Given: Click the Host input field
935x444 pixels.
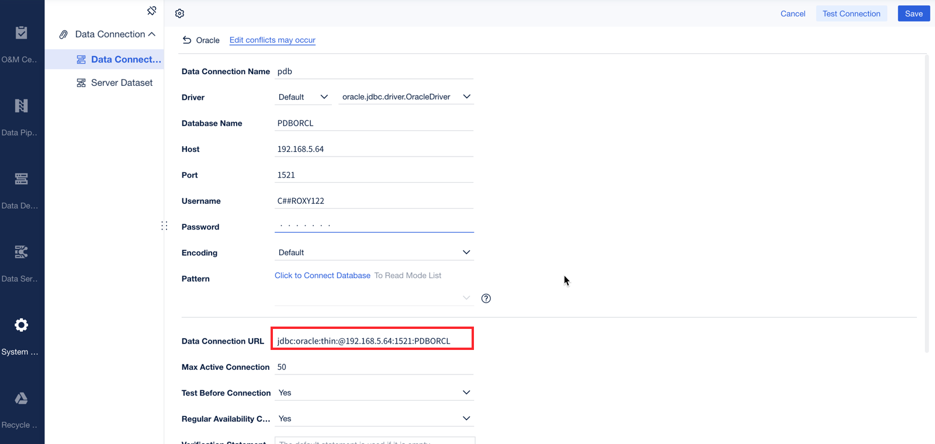Looking at the screenshot, I should pos(374,149).
